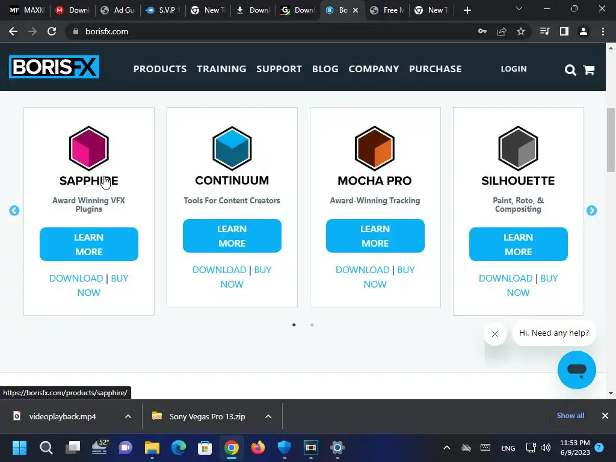
Task: Open the PURCHASE menu
Action: (x=436, y=69)
